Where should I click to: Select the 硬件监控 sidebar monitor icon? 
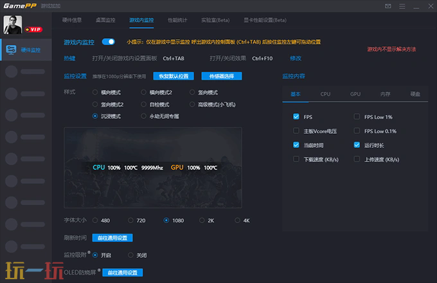coord(11,50)
